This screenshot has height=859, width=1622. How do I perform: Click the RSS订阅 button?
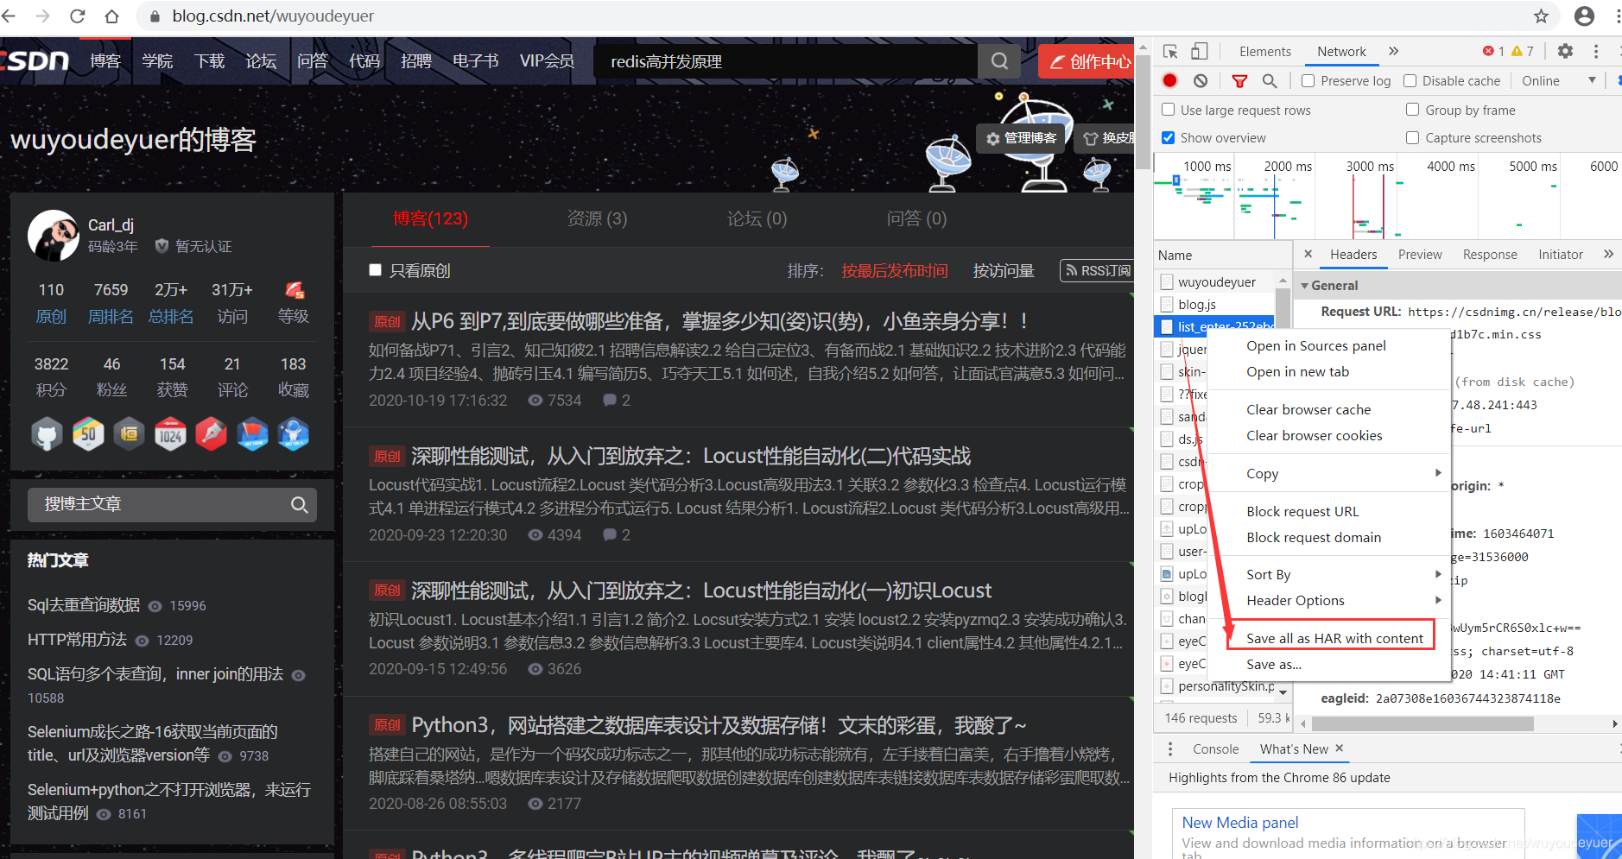pyautogui.click(x=1098, y=271)
